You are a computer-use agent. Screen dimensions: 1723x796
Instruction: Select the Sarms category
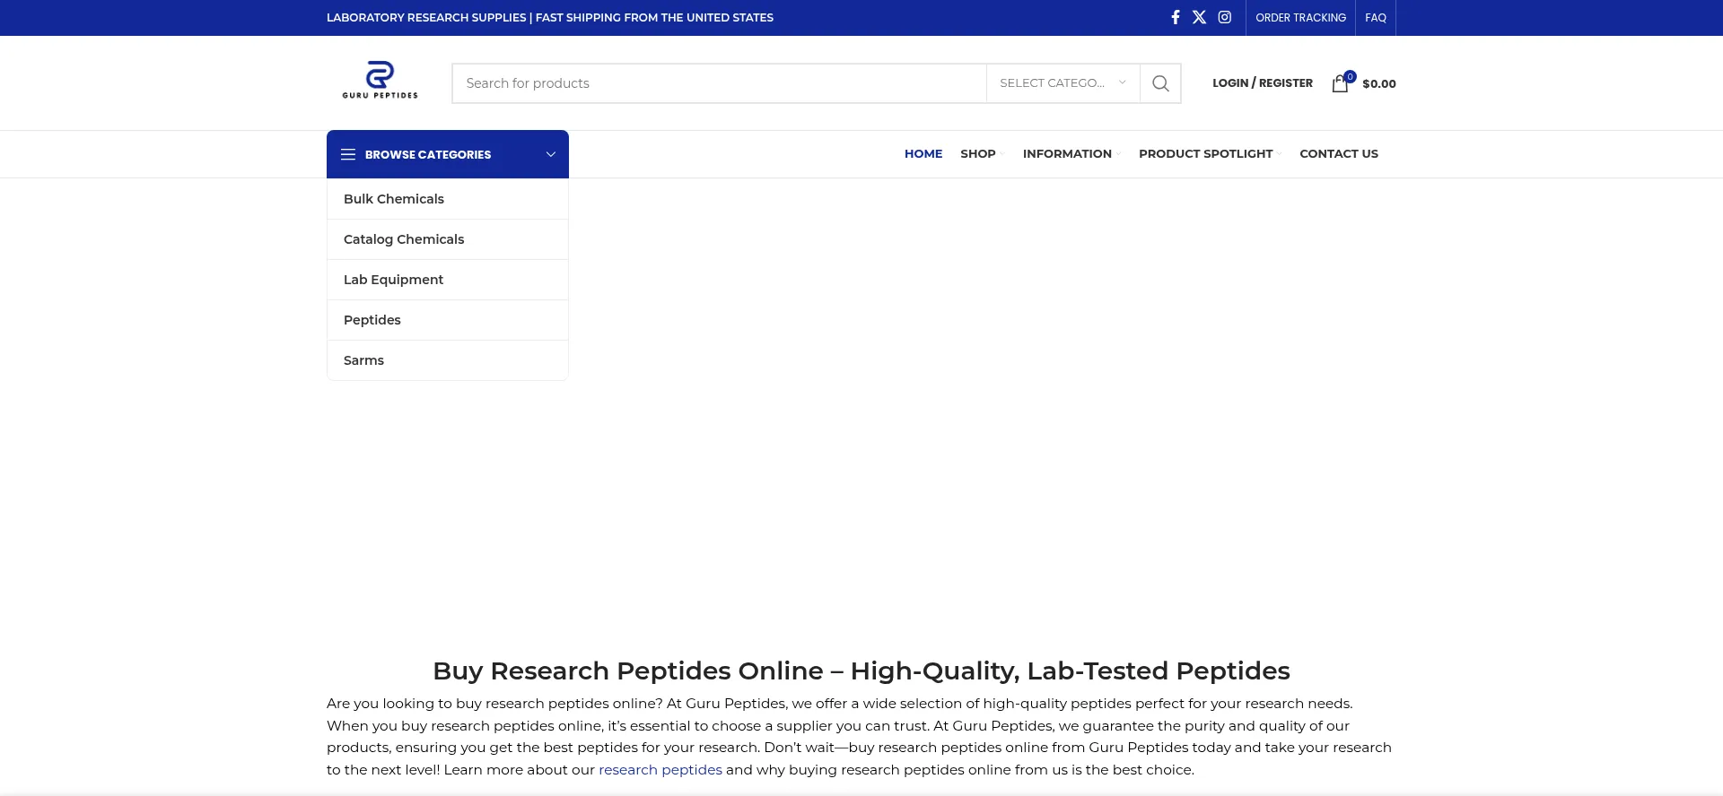pyautogui.click(x=448, y=360)
